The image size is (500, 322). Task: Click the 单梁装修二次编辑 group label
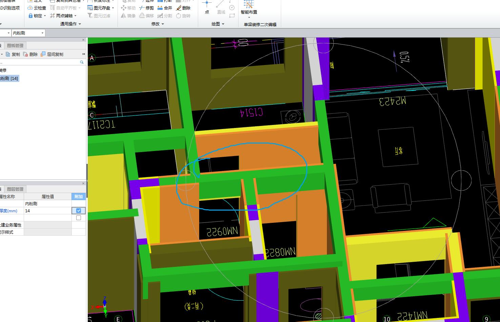click(x=260, y=24)
